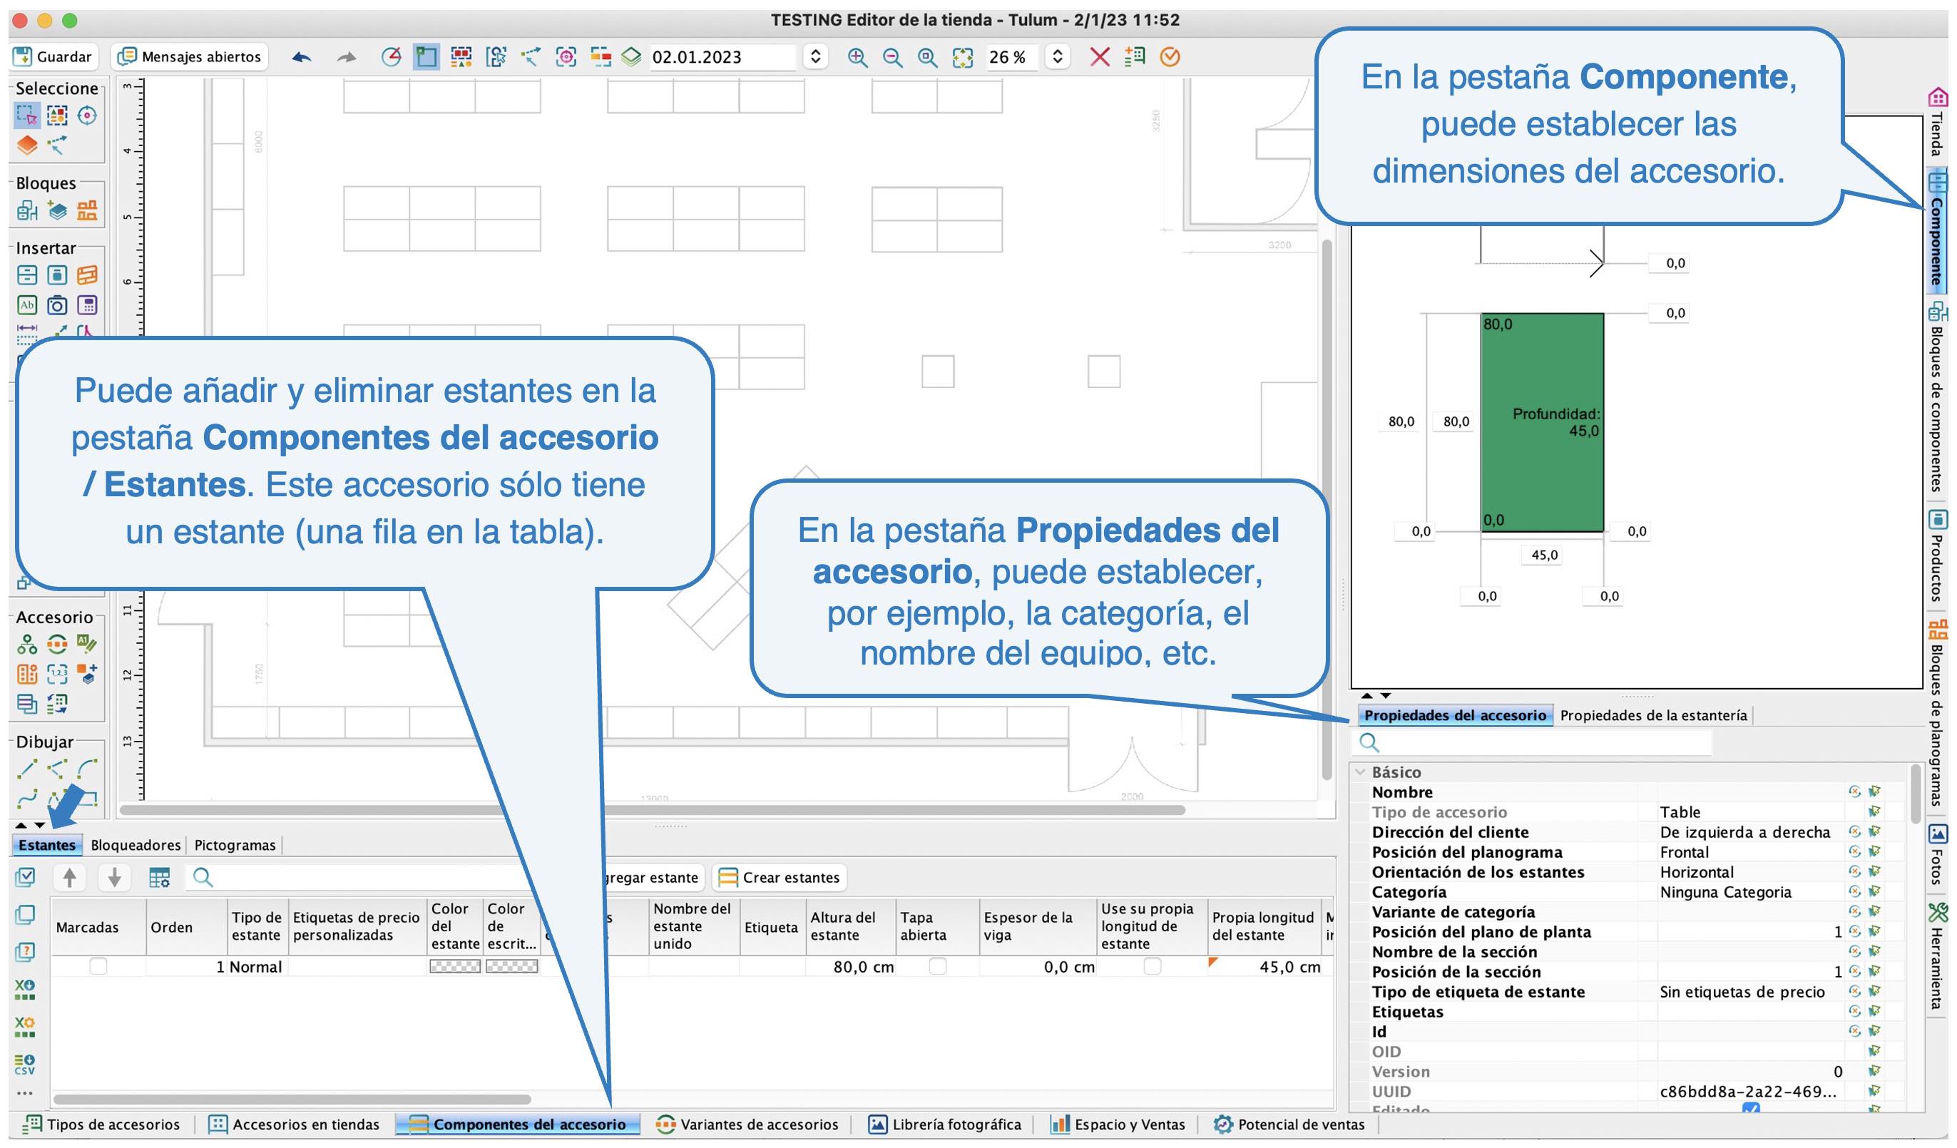Toggle the Marcadas checkbox in shelf row 1

pyautogui.click(x=98, y=967)
